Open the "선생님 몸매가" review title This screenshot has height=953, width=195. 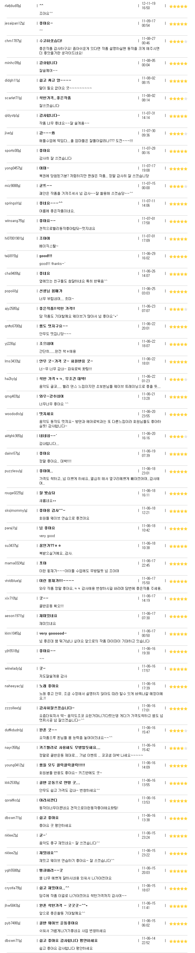(x=51, y=291)
